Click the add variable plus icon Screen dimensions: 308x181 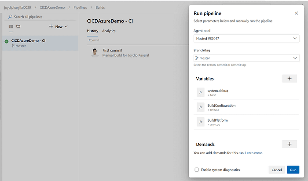click(x=289, y=78)
